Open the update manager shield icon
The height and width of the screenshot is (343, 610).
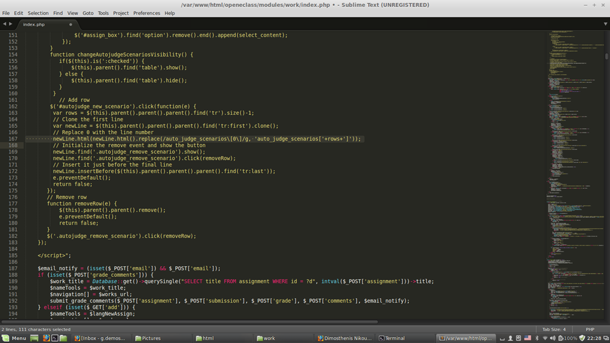(x=582, y=338)
